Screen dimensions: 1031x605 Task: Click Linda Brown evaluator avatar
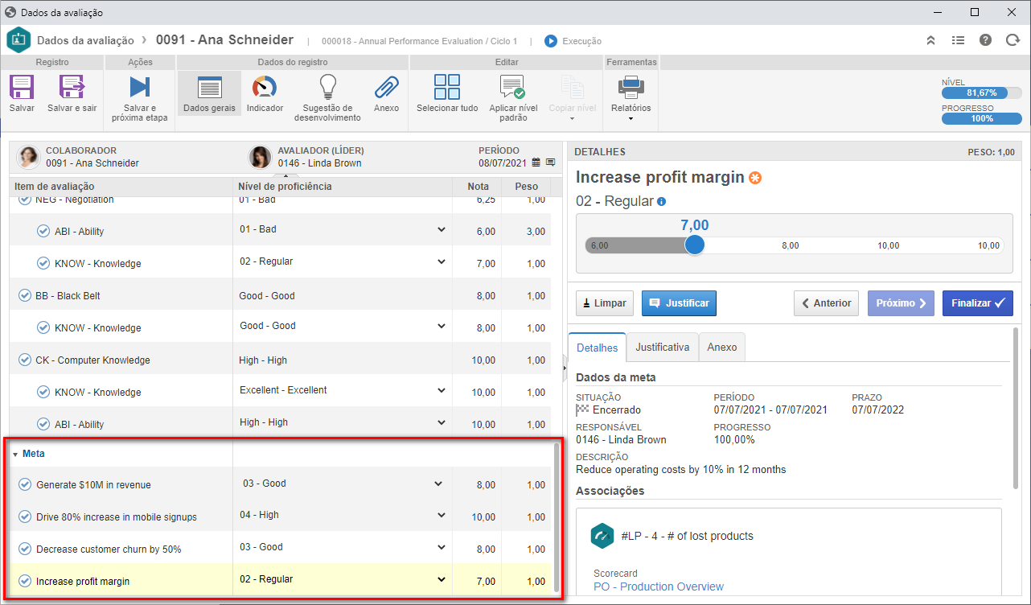point(261,157)
